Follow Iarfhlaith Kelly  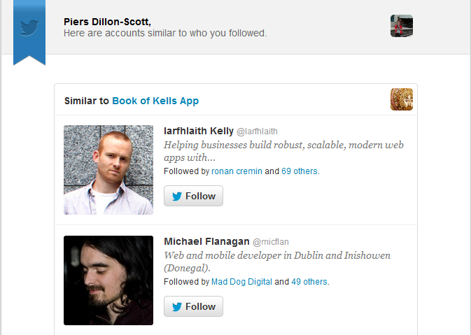coord(193,196)
